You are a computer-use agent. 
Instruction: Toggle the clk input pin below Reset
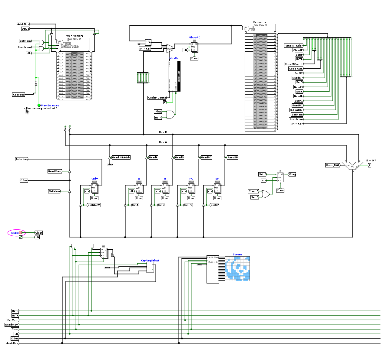(x=21, y=237)
